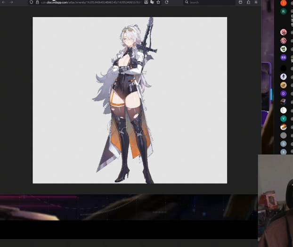The height and width of the screenshot is (247, 293).
Task: Click the cdn.discordapp.com address bar URL
Action: tap(91, 2)
